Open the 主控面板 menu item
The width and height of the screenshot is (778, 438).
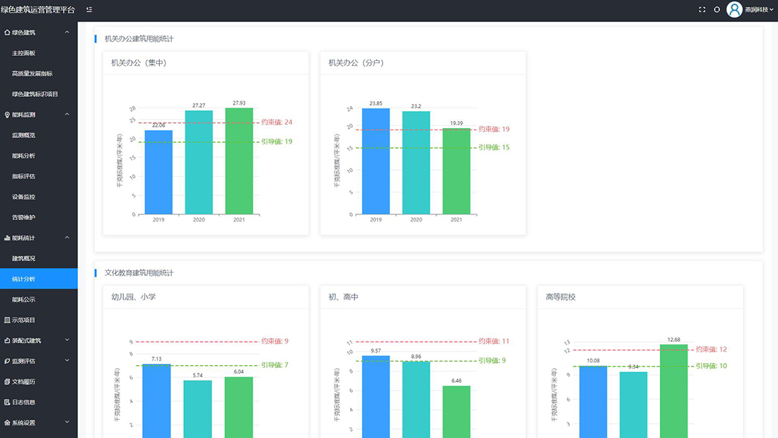[24, 53]
